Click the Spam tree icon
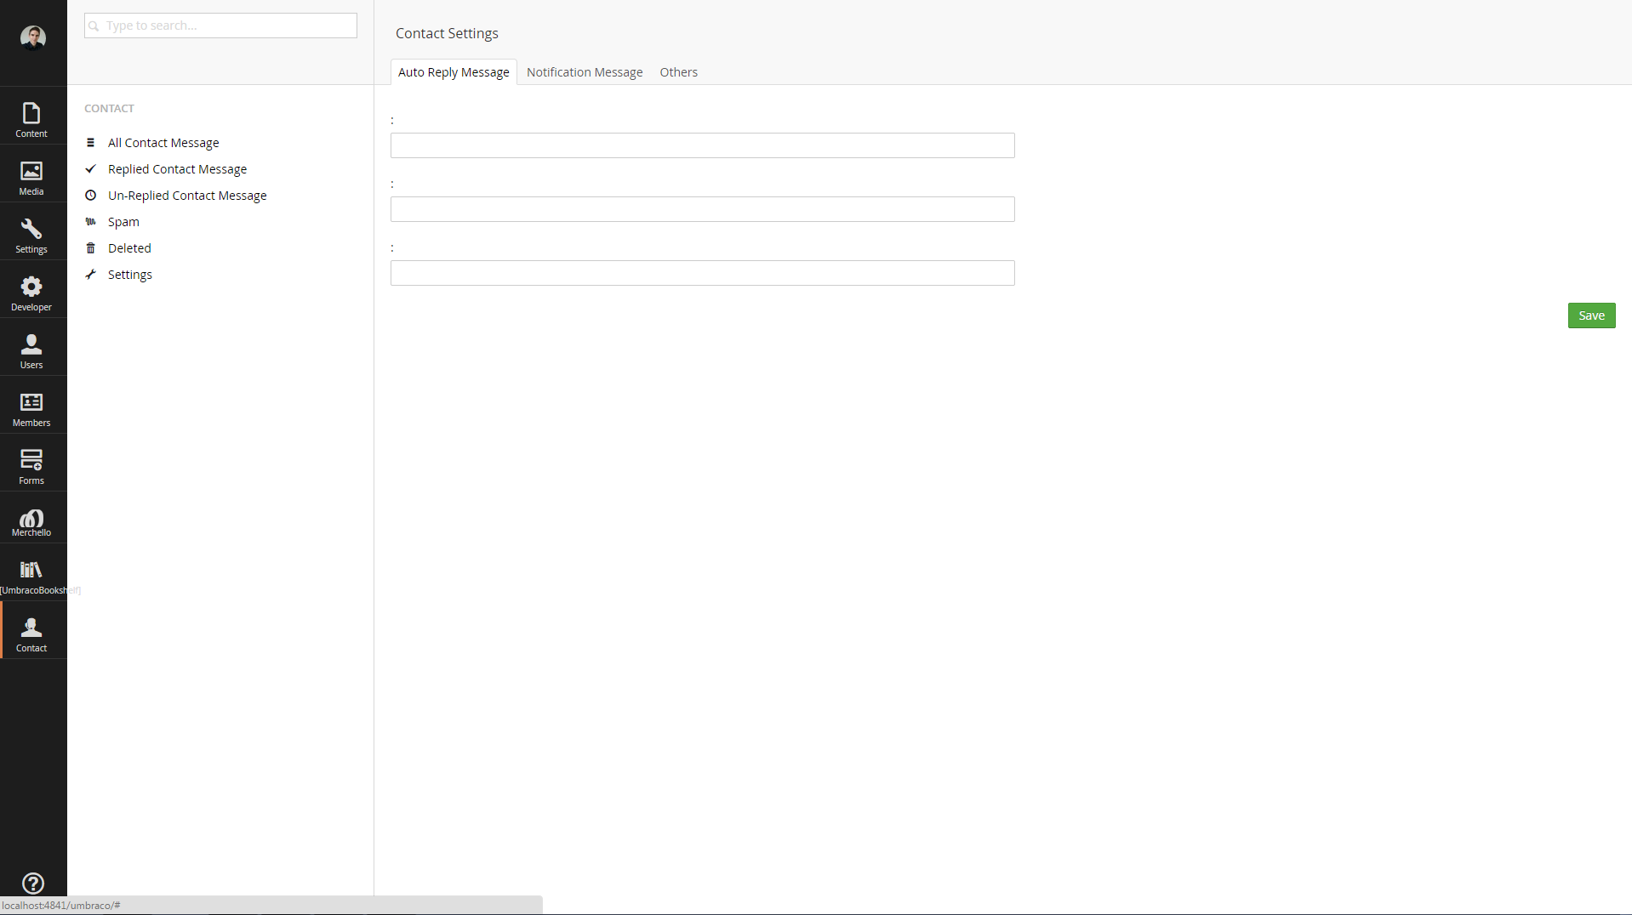Viewport: 1632px width, 915px height. click(90, 222)
